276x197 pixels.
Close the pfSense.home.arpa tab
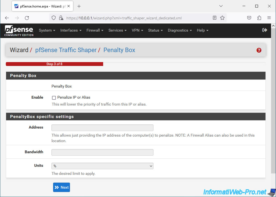pos(69,6)
